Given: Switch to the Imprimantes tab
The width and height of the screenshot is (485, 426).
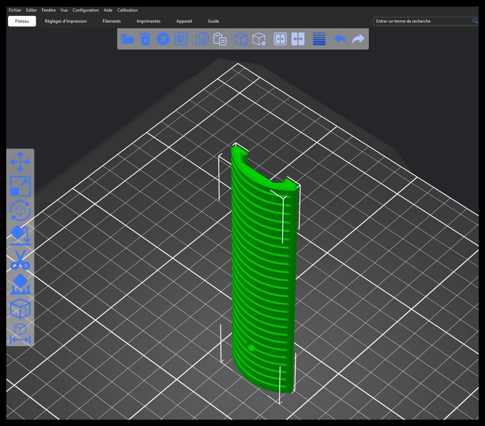Looking at the screenshot, I should point(149,21).
